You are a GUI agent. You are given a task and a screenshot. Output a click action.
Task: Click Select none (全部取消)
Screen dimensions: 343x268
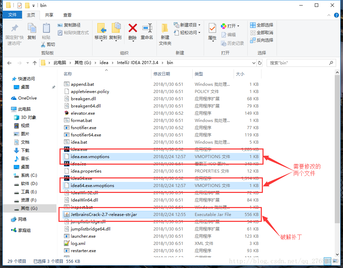tap(261, 33)
